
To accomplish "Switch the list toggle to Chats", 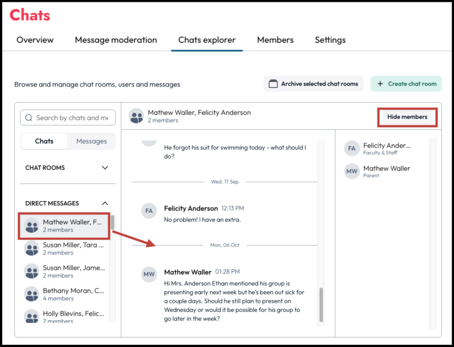I will tap(44, 141).
